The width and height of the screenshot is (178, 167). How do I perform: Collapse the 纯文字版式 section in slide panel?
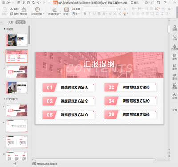(4, 99)
